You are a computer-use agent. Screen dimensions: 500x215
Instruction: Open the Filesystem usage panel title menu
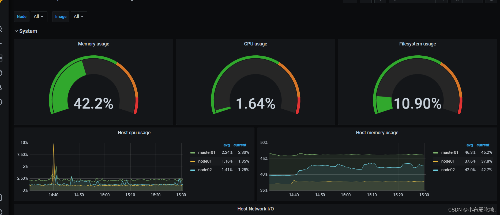pyautogui.click(x=418, y=44)
